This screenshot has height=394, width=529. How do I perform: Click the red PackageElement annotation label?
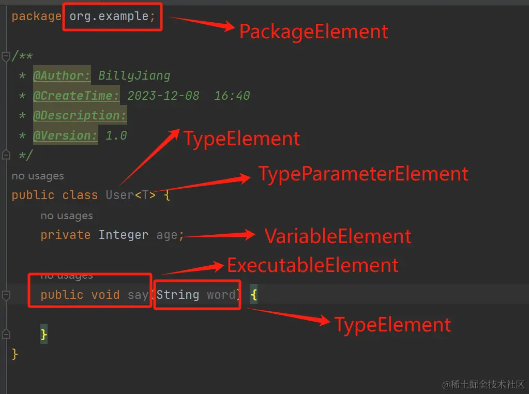click(x=313, y=32)
